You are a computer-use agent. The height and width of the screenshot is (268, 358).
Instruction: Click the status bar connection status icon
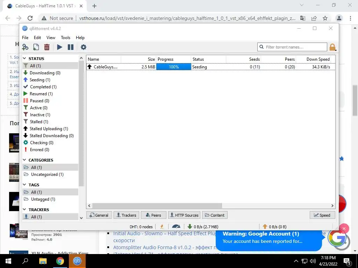(162, 227)
